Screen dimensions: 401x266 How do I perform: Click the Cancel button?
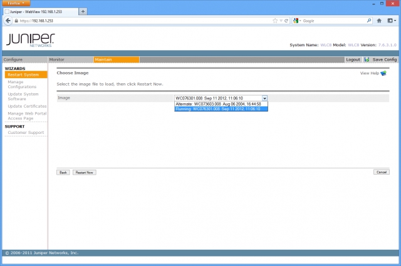coord(382,172)
